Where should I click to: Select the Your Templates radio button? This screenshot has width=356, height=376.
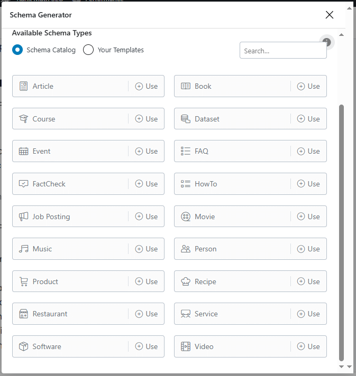88,50
